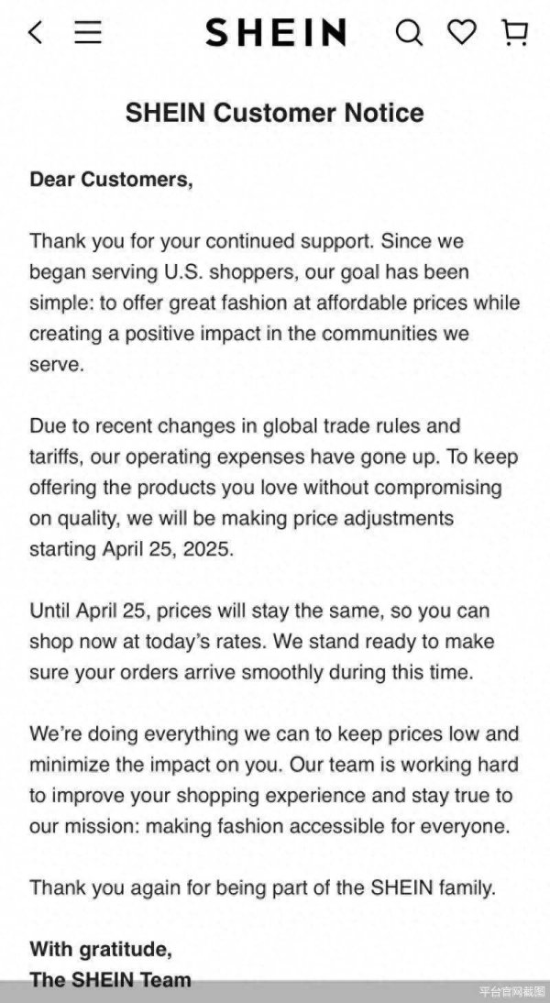
Task: Tap the SHEIN Customer Notice heading
Action: pos(274,113)
